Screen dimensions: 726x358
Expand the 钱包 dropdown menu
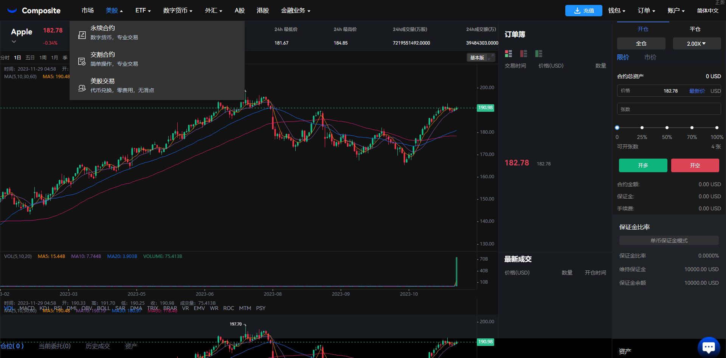click(616, 10)
